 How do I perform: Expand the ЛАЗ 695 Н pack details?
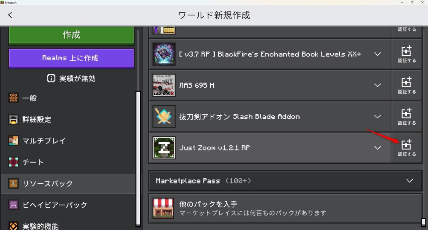(378, 85)
